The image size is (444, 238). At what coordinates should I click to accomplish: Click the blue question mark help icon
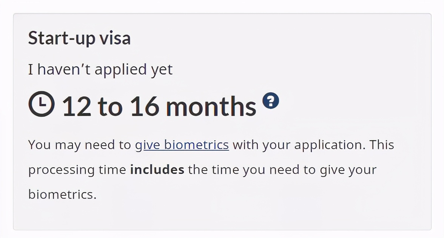(x=271, y=101)
